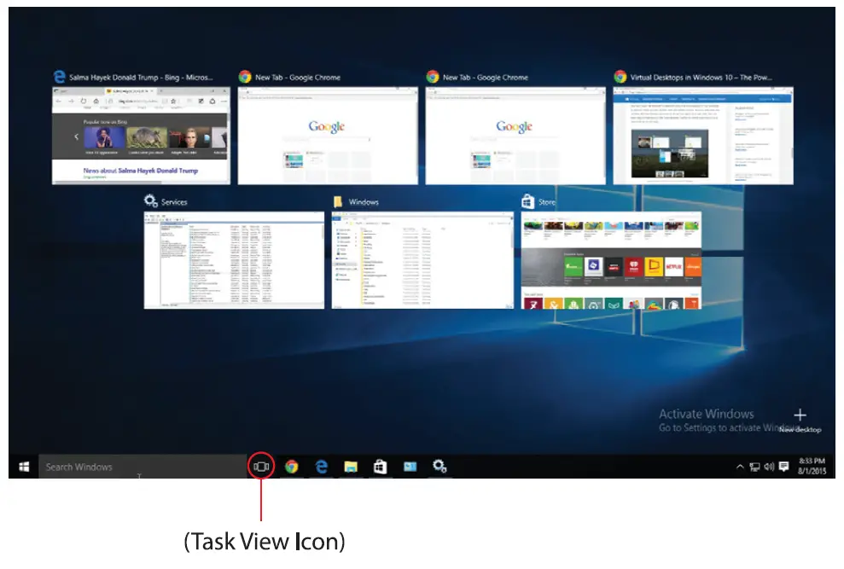The image size is (844, 569).
Task: Open the Action Center notification icon
Action: [x=783, y=467]
